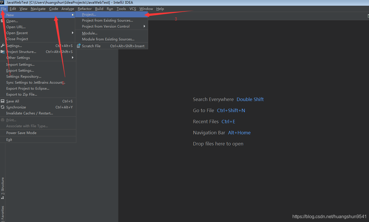This screenshot has height=222, width=369.
Task: Open the Refactor menu
Action: click(x=85, y=9)
